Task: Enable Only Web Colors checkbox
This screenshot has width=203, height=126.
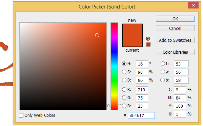Action: tap(21, 115)
